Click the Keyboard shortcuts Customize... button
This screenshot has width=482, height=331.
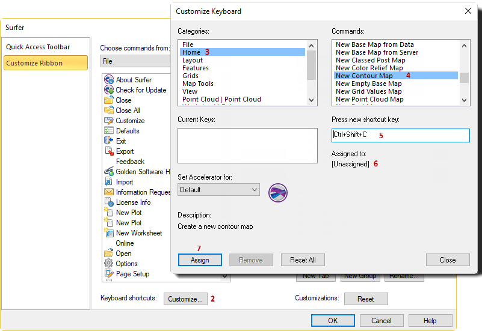tap(185, 299)
